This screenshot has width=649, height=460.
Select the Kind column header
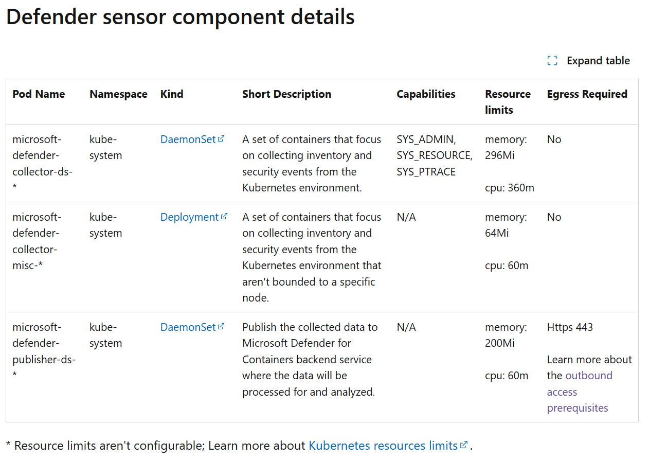[x=172, y=94]
